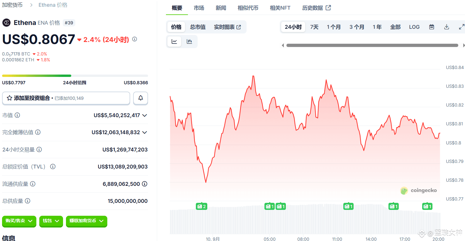Click the chart horizontal range scrollbar
This screenshot has height=241, width=465.
372,45
